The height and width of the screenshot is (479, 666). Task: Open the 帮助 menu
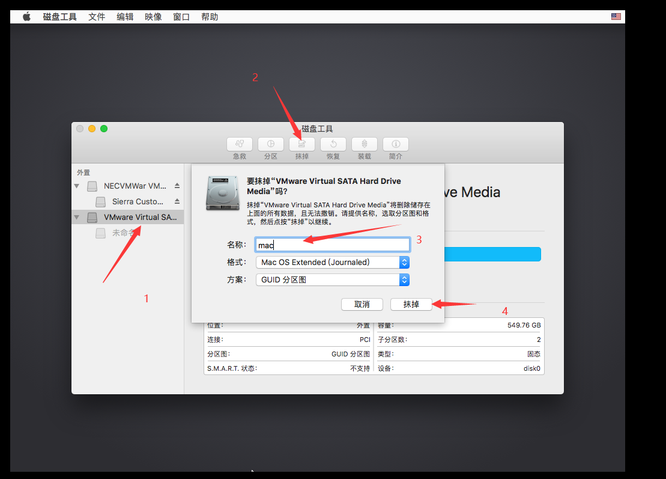coord(210,17)
